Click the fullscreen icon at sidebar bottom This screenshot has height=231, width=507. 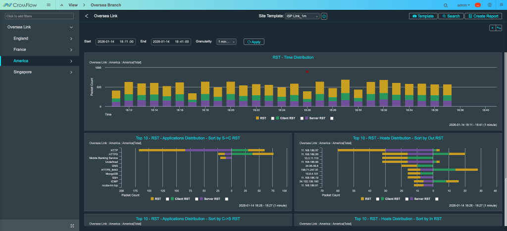click(x=72, y=226)
